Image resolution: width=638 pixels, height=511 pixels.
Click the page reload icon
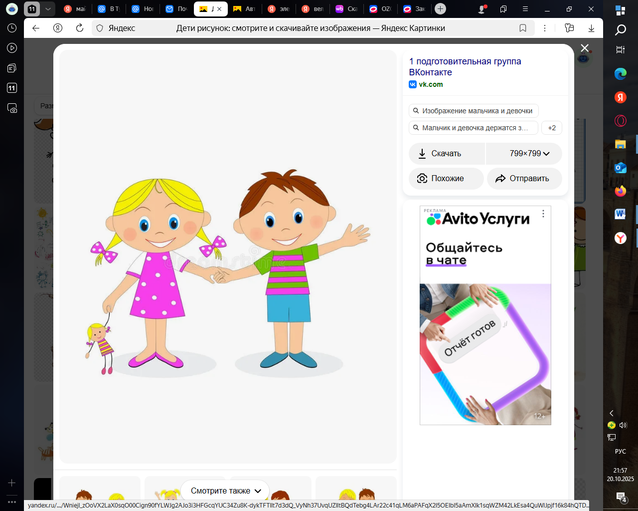(x=80, y=28)
